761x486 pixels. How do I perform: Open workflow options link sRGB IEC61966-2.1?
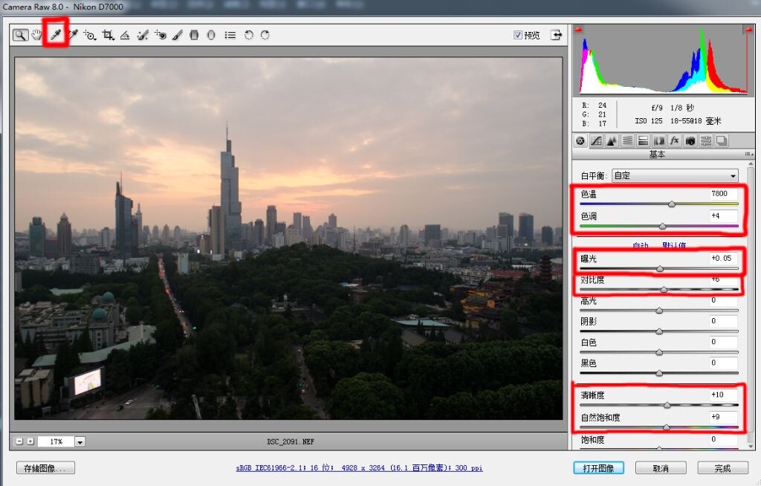tap(359, 468)
